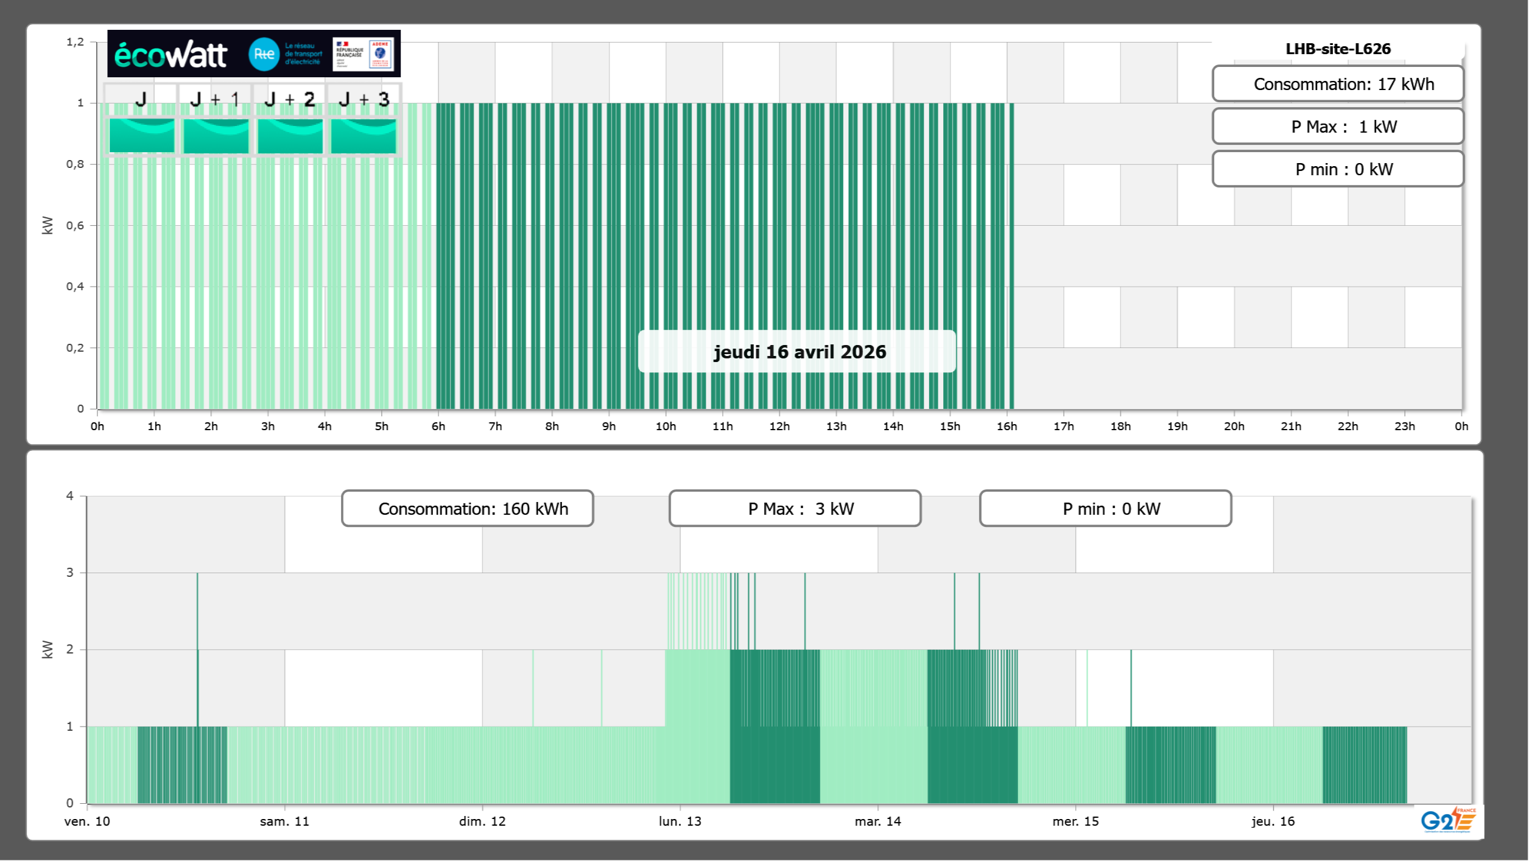Click the blue Rte circle logo

click(x=264, y=54)
